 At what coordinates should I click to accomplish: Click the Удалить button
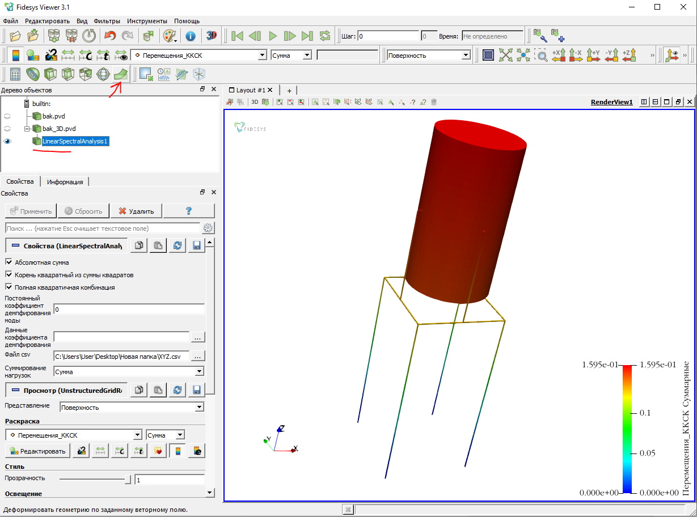[x=136, y=211]
